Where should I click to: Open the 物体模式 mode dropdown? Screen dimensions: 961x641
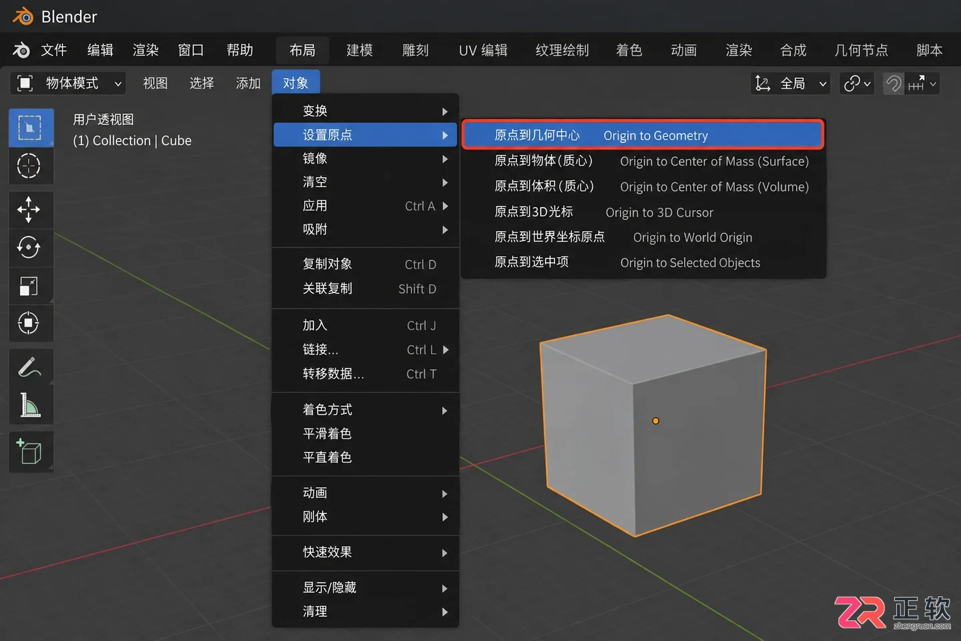[x=69, y=83]
